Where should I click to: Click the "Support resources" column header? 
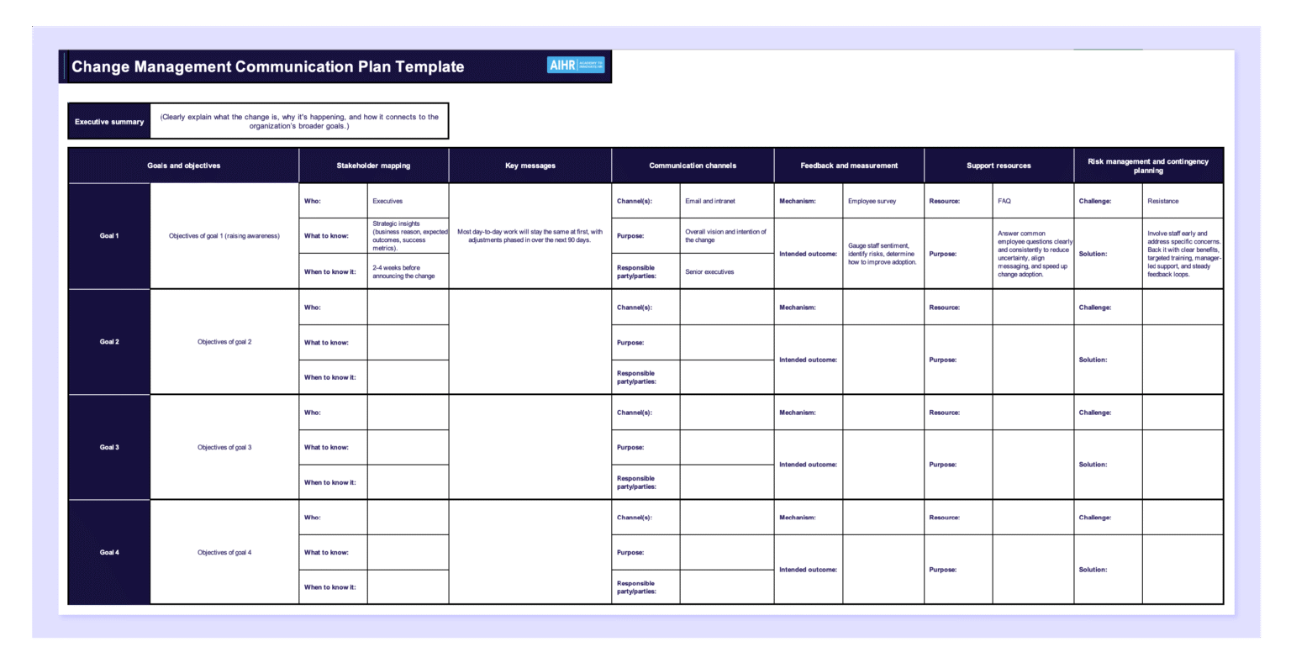pyautogui.click(x=999, y=166)
